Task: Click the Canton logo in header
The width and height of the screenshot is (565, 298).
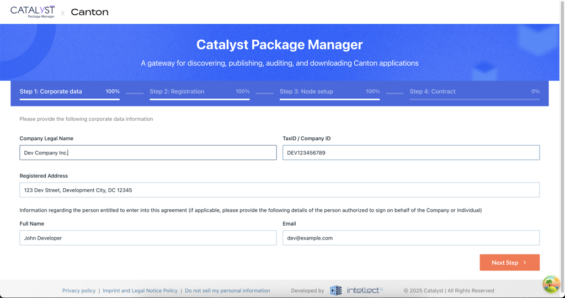Action: (89, 12)
